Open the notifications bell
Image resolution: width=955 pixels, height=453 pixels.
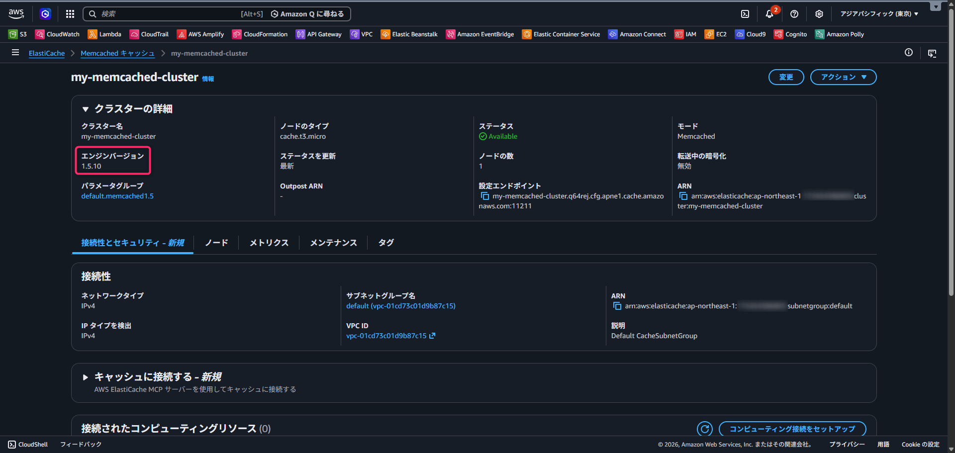(769, 14)
